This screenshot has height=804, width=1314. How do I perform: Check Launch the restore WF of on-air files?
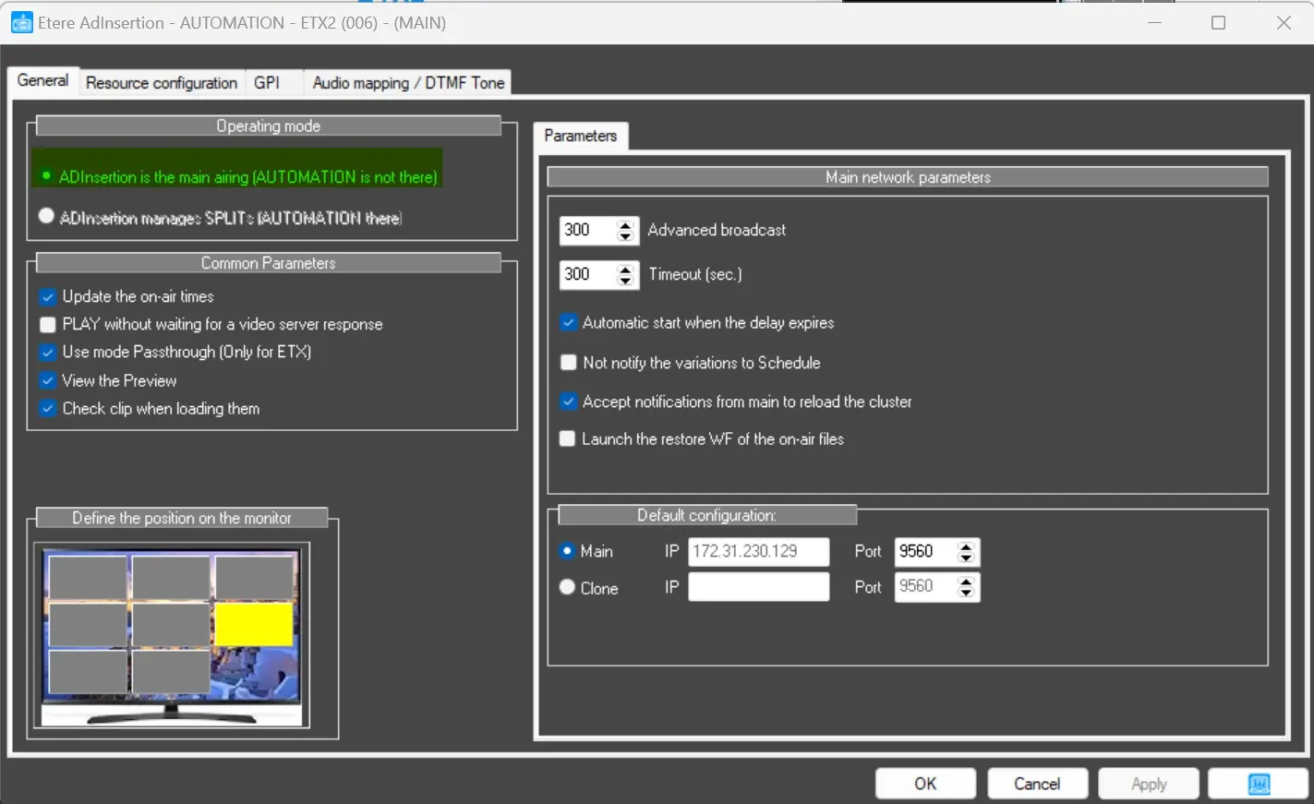tap(568, 439)
